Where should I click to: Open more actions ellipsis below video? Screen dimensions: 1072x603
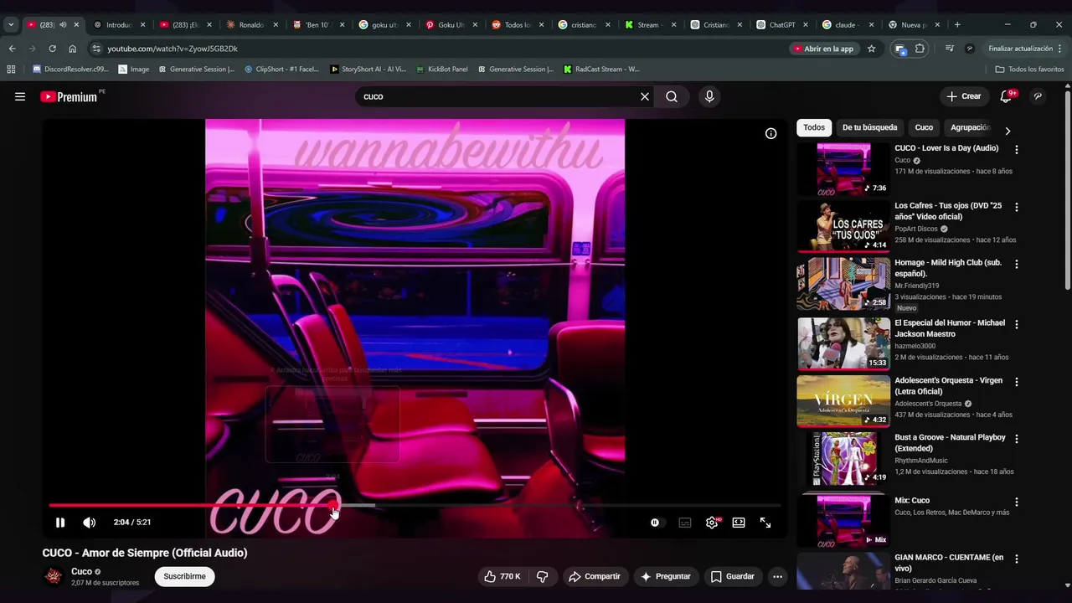777,576
